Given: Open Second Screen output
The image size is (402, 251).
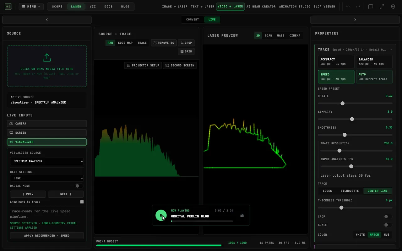Looking at the screenshot, I should (x=180, y=65).
